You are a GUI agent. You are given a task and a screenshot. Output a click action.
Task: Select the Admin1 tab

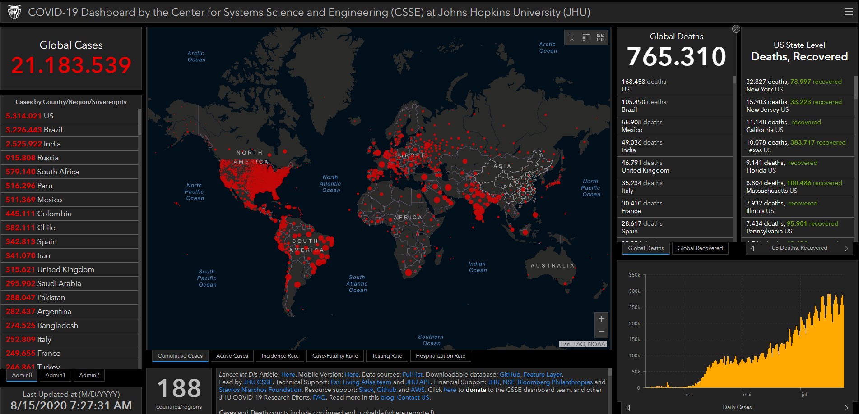[55, 375]
